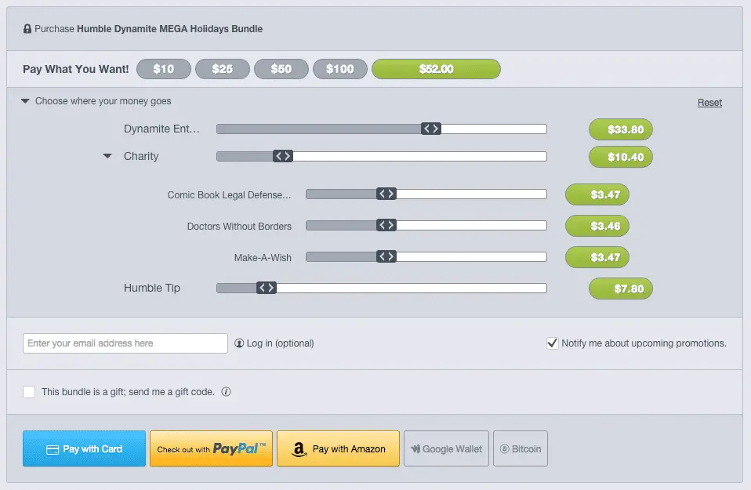Reset the money split
The image size is (751, 490).
tap(709, 103)
